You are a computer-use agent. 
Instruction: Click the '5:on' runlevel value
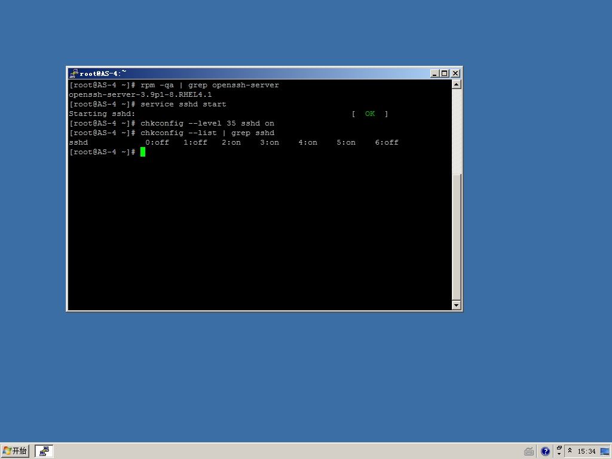coord(346,142)
